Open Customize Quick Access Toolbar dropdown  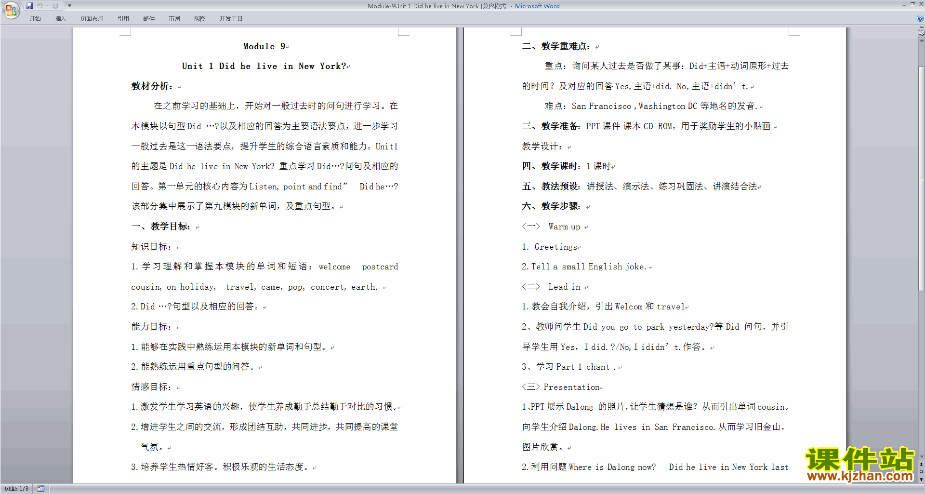(x=69, y=6)
